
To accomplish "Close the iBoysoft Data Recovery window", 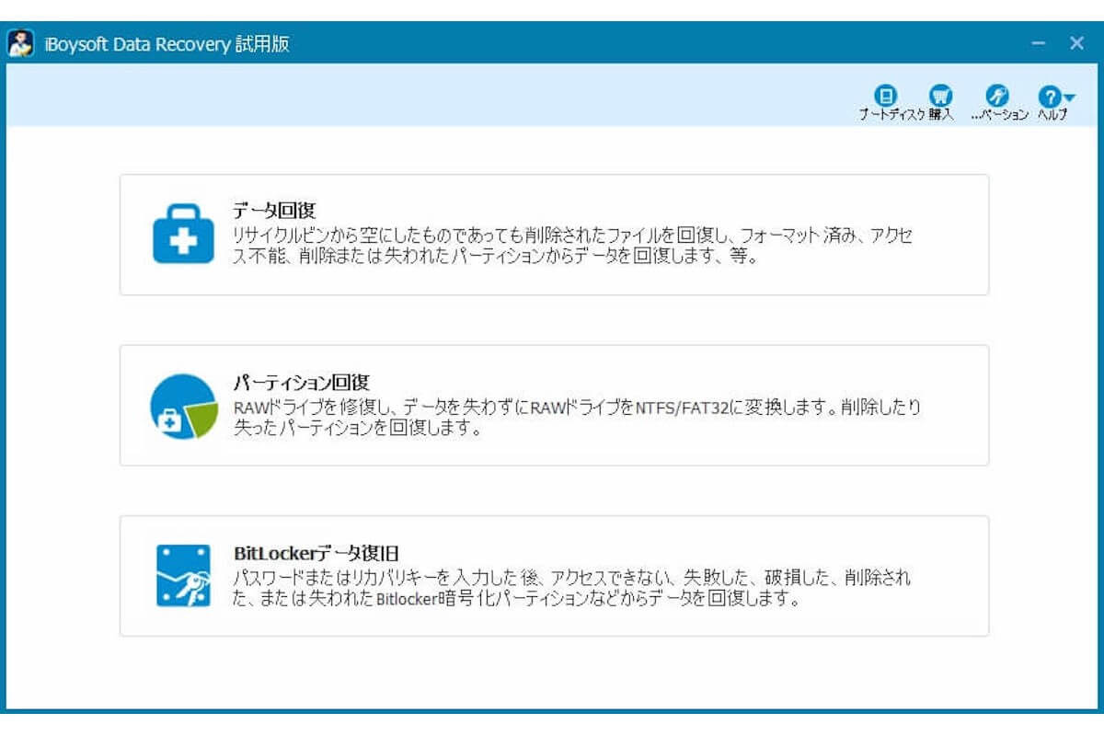I will tap(1076, 43).
